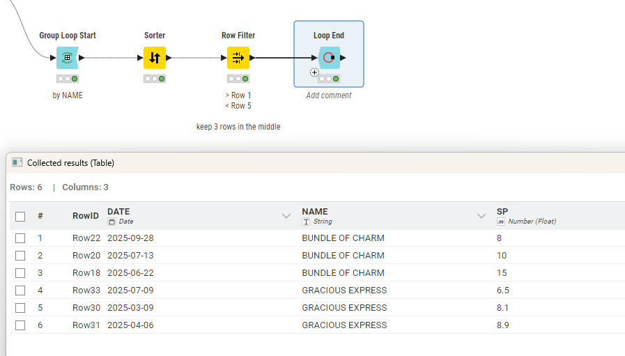The width and height of the screenshot is (625, 356).
Task: Tick the checkbox for Row33
Action: point(20,291)
